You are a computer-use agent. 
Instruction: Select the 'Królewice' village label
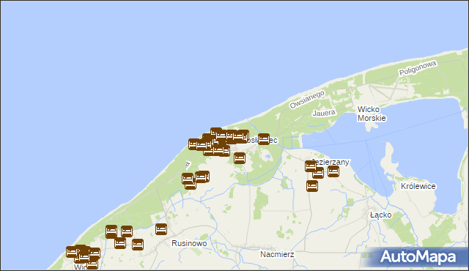pos(418,186)
